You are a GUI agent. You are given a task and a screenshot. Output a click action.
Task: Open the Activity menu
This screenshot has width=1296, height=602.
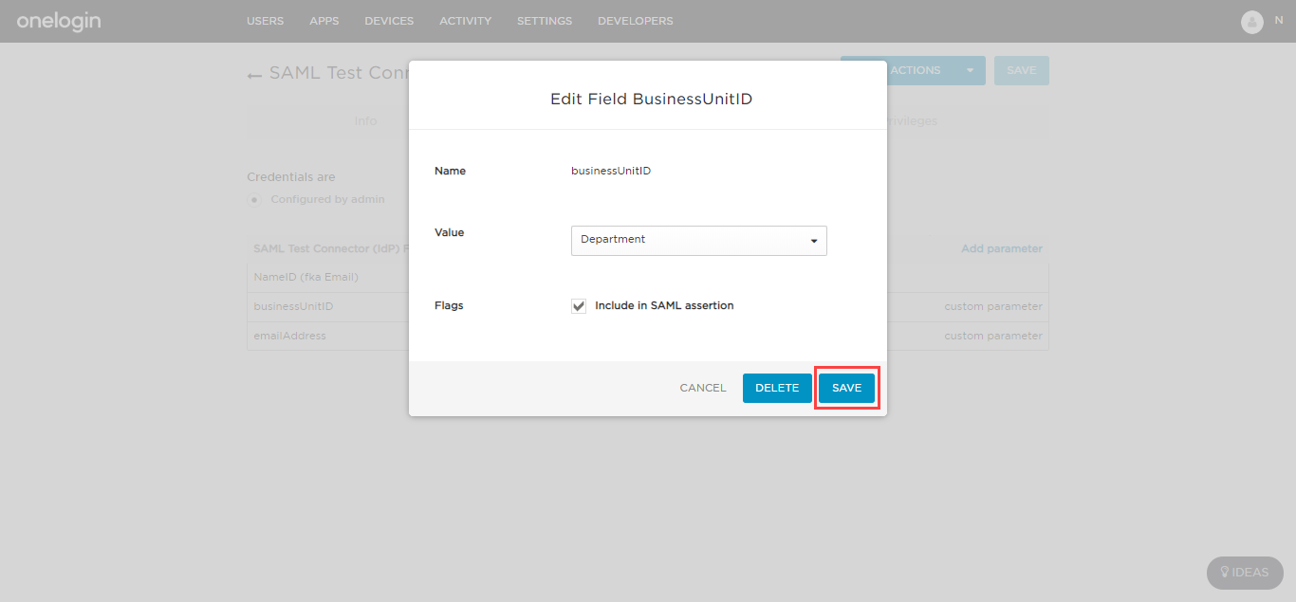466,21
